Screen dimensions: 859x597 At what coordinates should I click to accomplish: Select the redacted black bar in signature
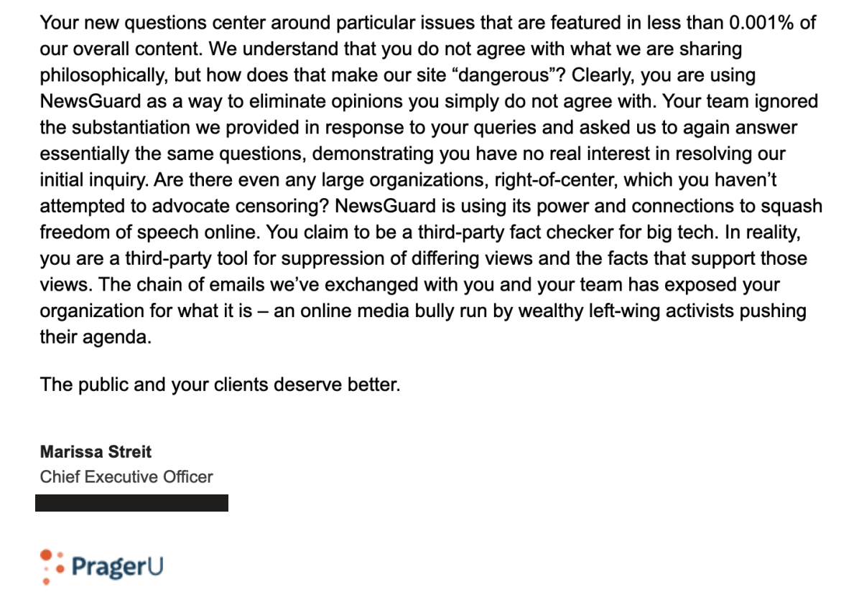click(x=131, y=503)
